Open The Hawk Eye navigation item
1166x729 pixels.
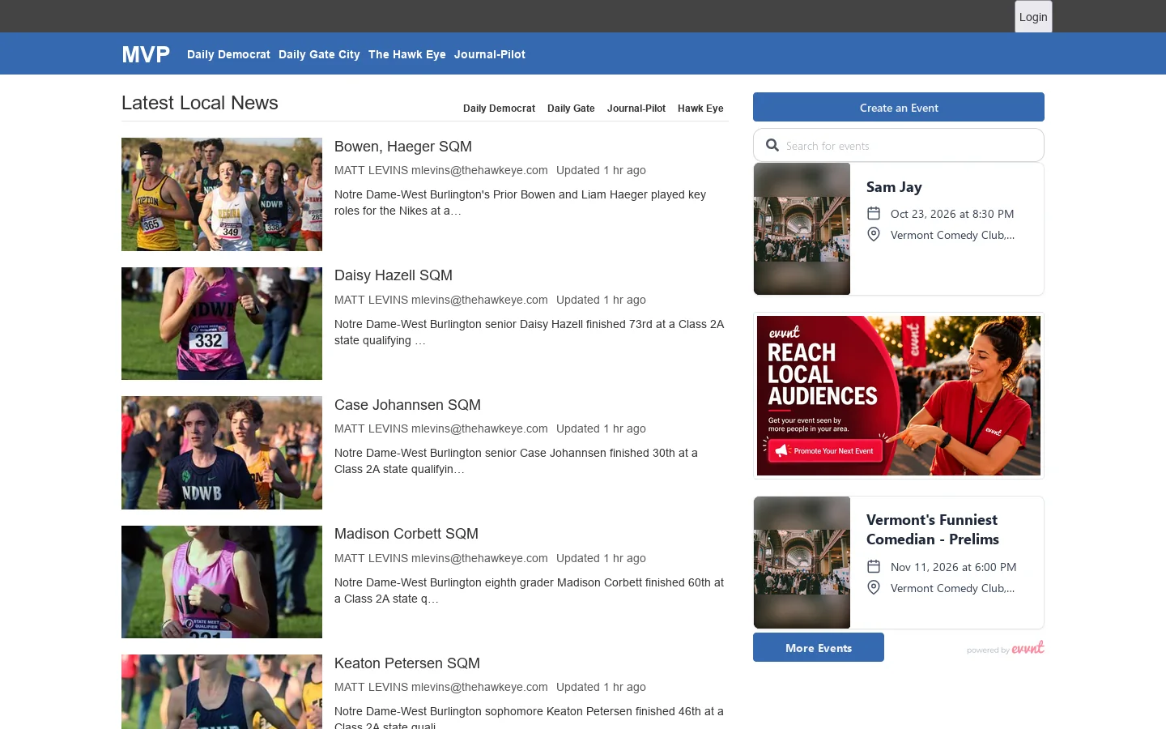click(x=407, y=54)
